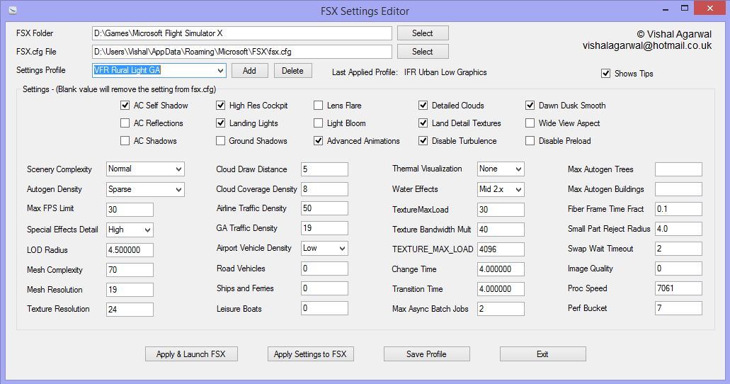Click the Mesh Resolution field
The height and width of the screenshot is (384, 730).
[130, 289]
